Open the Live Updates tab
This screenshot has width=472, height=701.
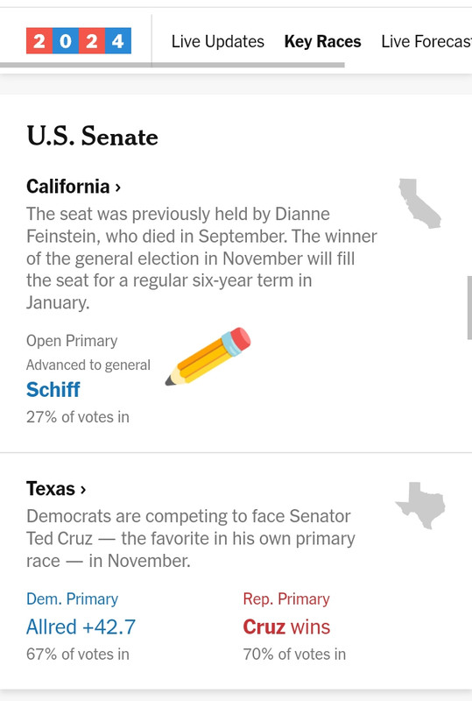coord(218,41)
